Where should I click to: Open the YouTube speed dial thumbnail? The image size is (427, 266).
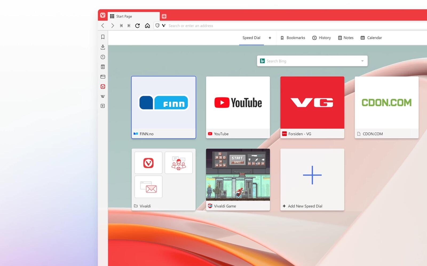coord(238,103)
